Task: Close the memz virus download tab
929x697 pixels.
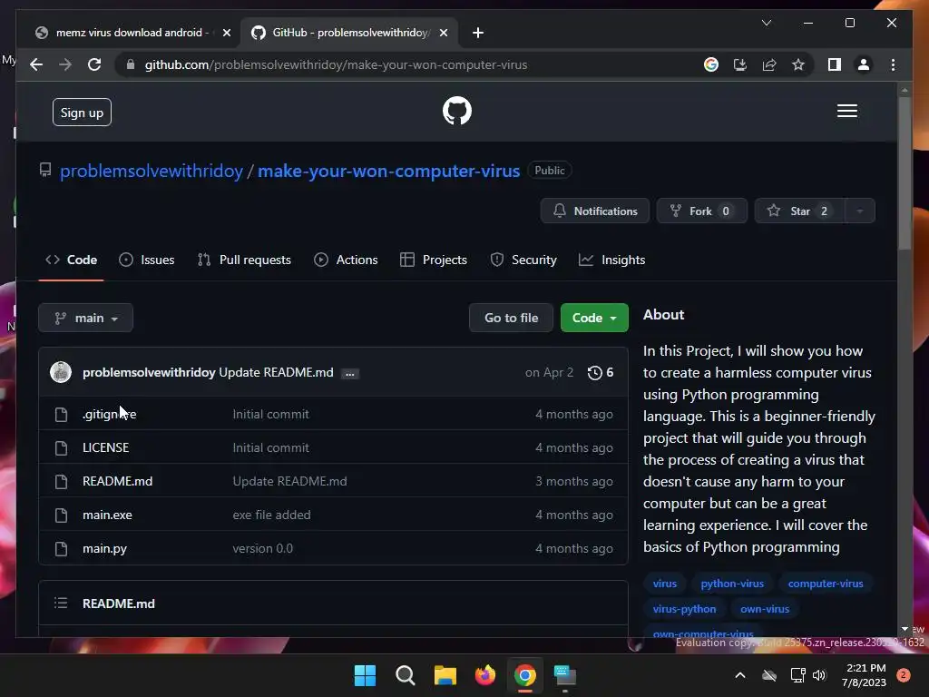Action: tap(226, 33)
